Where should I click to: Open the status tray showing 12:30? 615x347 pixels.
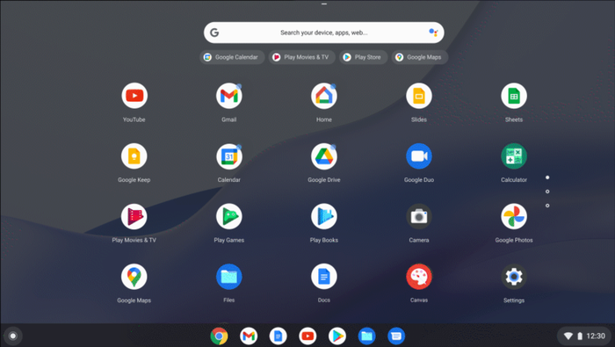tap(584, 336)
